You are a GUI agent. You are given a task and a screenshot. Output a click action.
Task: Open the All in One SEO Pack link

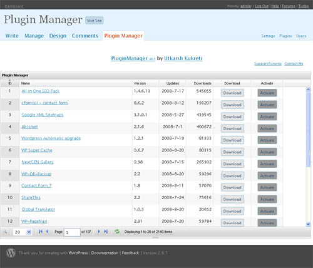[x=41, y=91]
